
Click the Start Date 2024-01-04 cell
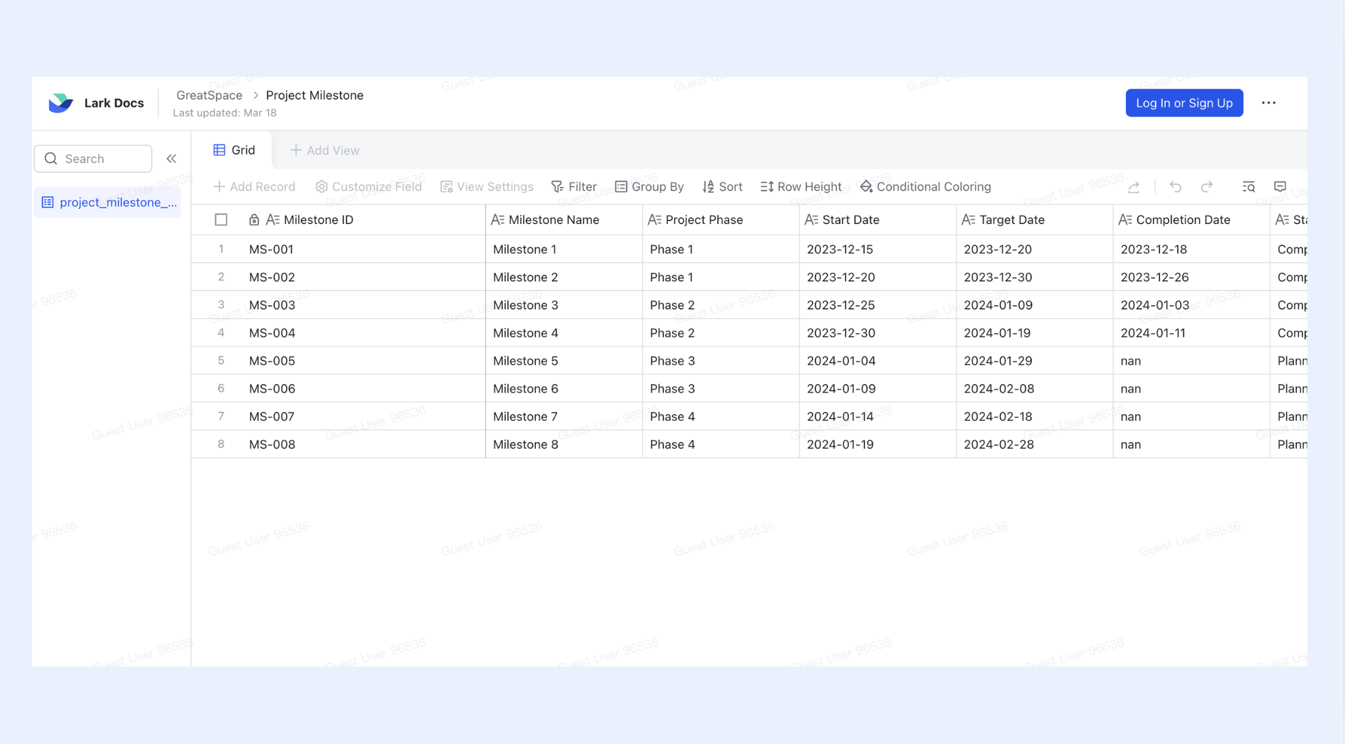(877, 360)
